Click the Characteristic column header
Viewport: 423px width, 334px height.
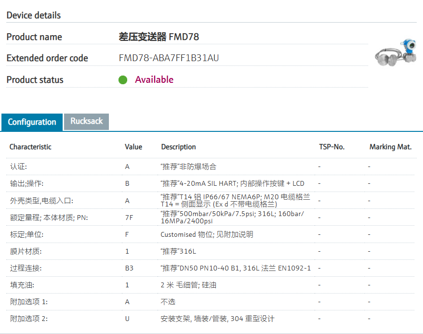30,147
